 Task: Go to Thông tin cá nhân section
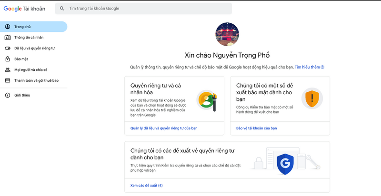[x=29, y=38]
